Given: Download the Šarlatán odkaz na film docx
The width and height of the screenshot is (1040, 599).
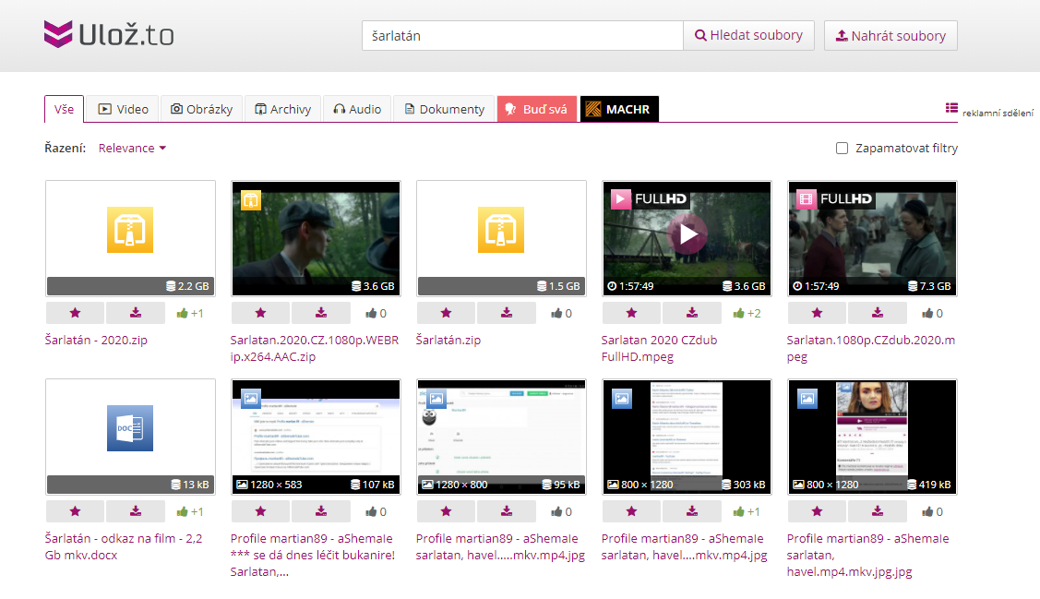Looking at the screenshot, I should 136,511.
